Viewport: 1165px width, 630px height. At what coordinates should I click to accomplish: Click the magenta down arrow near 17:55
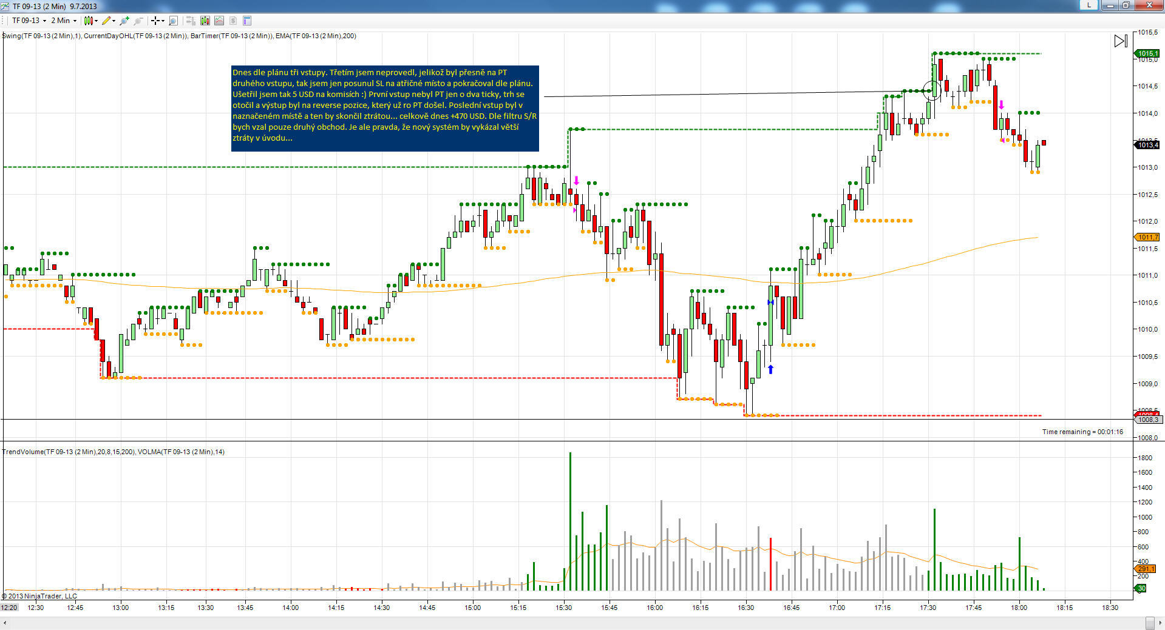(1001, 105)
